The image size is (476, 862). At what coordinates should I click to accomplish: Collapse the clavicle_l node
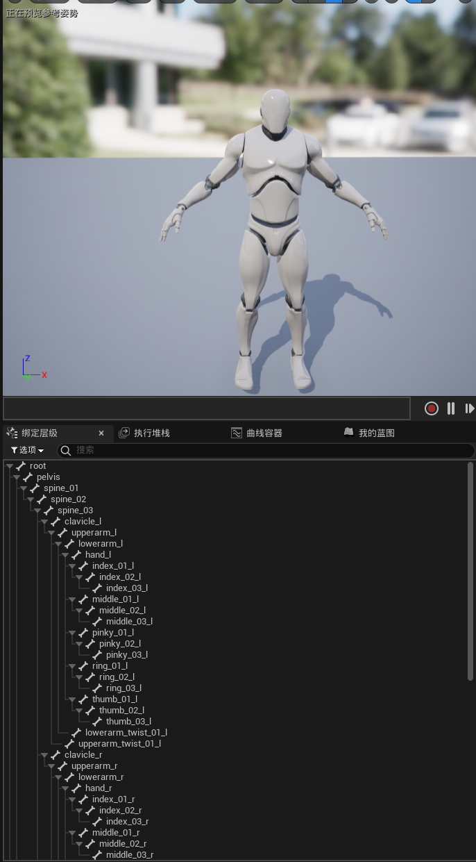(x=44, y=522)
